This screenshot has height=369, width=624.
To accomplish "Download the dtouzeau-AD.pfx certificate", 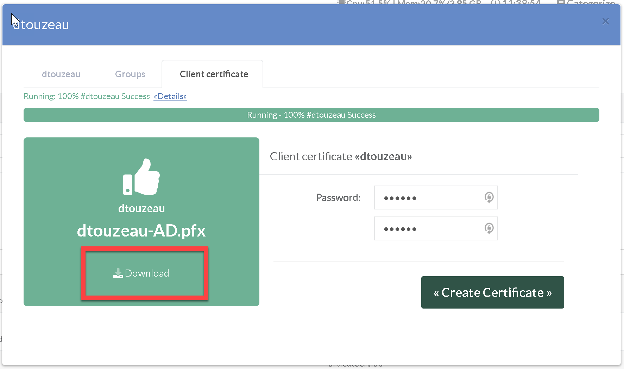I will 144,273.
